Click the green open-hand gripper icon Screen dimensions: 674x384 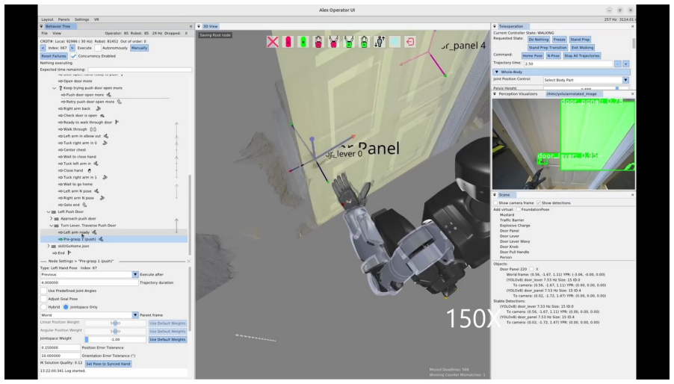349,42
